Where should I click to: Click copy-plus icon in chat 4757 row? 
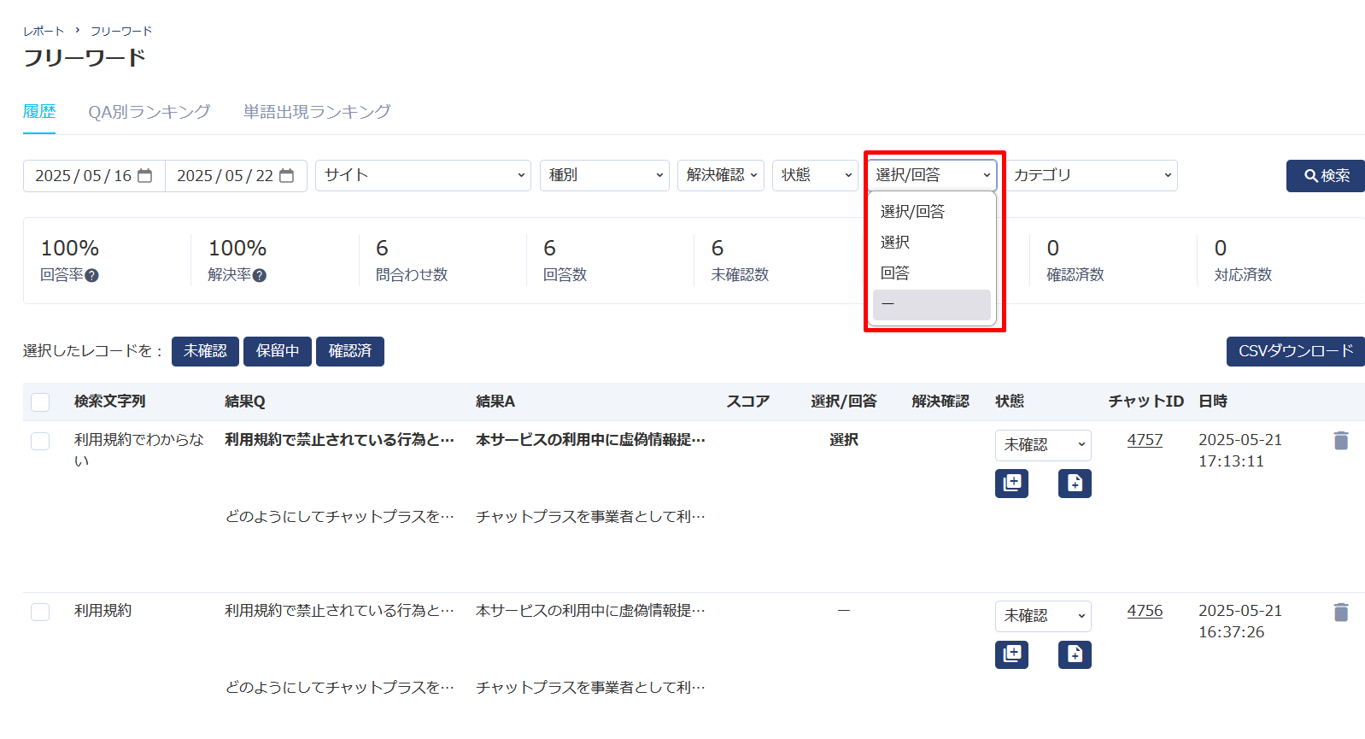[x=1011, y=484]
